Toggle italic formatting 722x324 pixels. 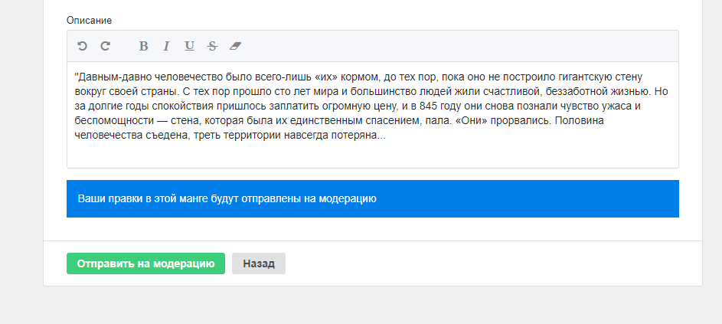pyautogui.click(x=166, y=46)
